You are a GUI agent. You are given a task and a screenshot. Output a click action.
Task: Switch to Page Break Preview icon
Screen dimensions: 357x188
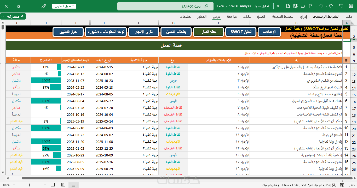tap(53, 185)
